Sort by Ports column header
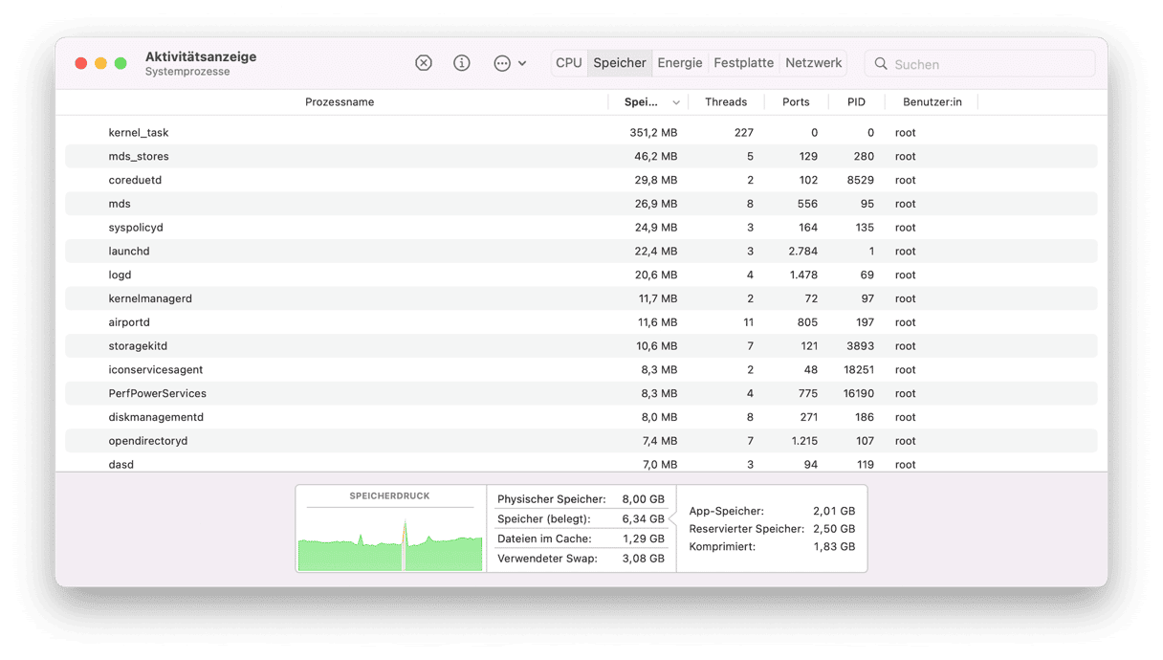 pyautogui.click(x=796, y=102)
